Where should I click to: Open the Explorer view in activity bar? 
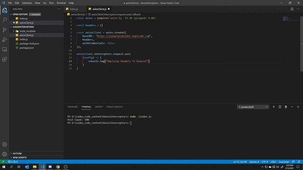click(x=4, y=10)
